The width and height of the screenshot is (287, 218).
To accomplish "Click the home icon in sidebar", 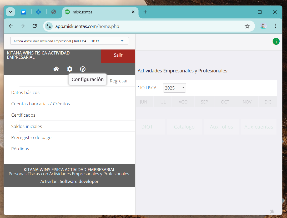I will [x=56, y=69].
